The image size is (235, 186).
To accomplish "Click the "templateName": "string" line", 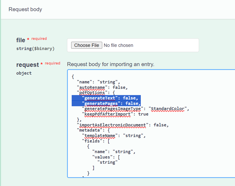I will (114, 135).
